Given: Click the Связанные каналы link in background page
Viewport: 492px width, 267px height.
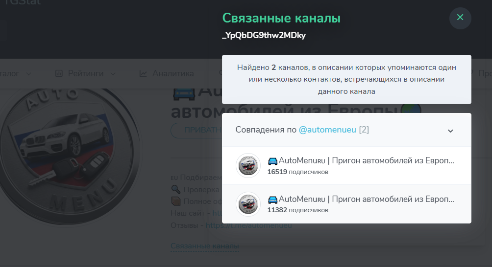Looking at the screenshot, I should pos(204,246).
